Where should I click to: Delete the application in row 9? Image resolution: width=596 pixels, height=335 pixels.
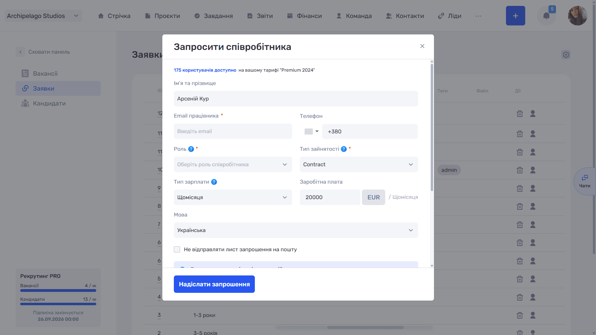click(520, 188)
